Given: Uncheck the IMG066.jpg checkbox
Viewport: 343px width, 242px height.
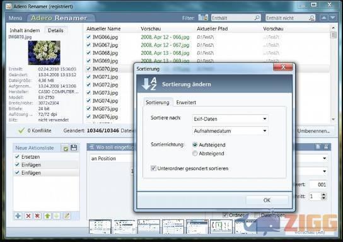Looking at the screenshot, I should pyautogui.click(x=88, y=37).
